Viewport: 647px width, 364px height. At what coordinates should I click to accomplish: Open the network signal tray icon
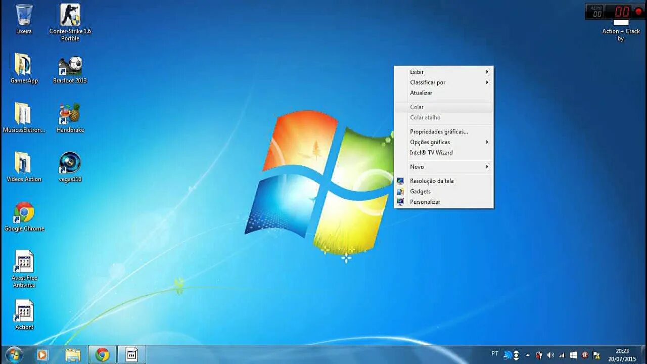point(562,355)
